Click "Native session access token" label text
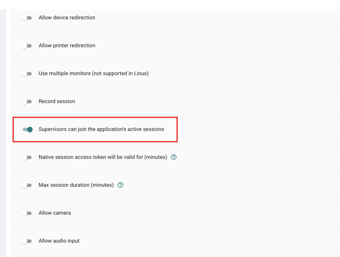Viewport: 340px width, 257px height. tap(72, 157)
